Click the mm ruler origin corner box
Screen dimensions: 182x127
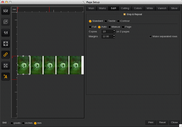click(14, 9)
